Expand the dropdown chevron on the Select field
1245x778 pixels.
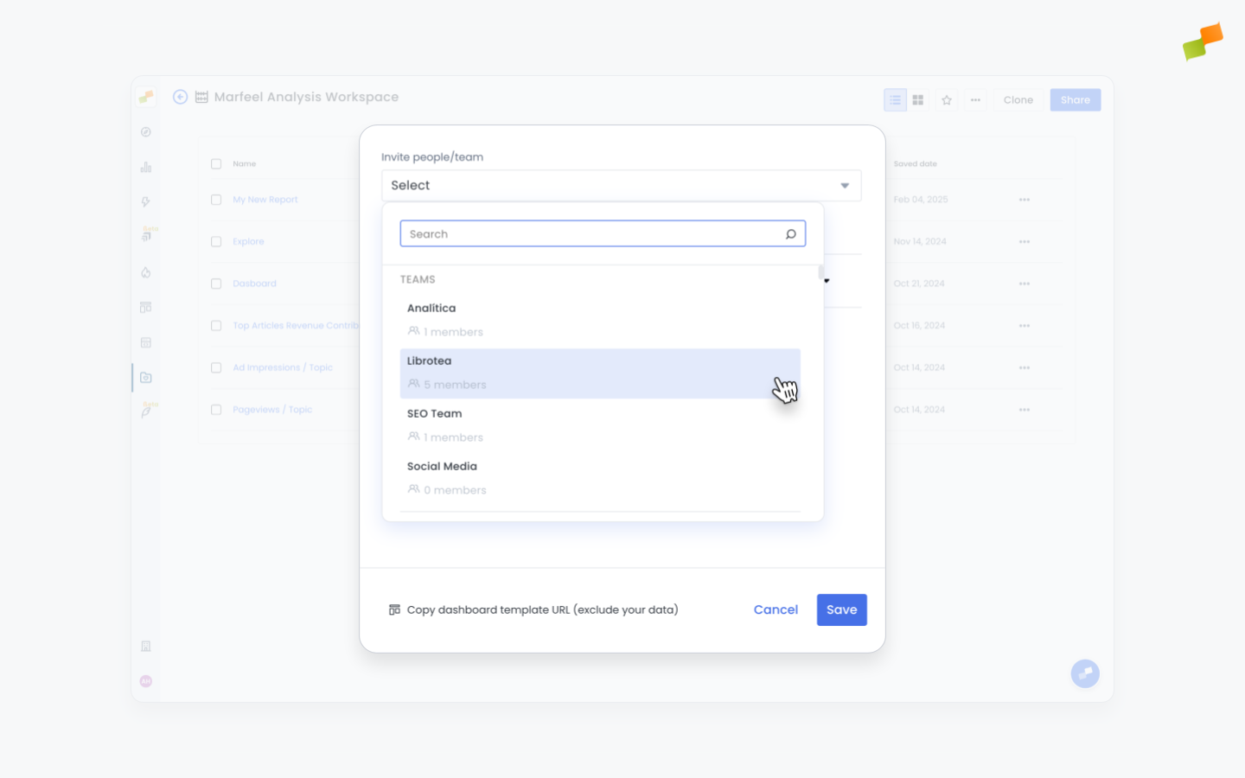[x=844, y=185]
